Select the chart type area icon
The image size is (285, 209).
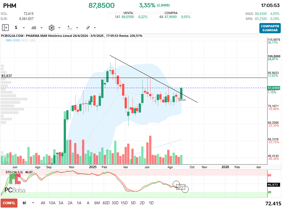tap(34, 28)
